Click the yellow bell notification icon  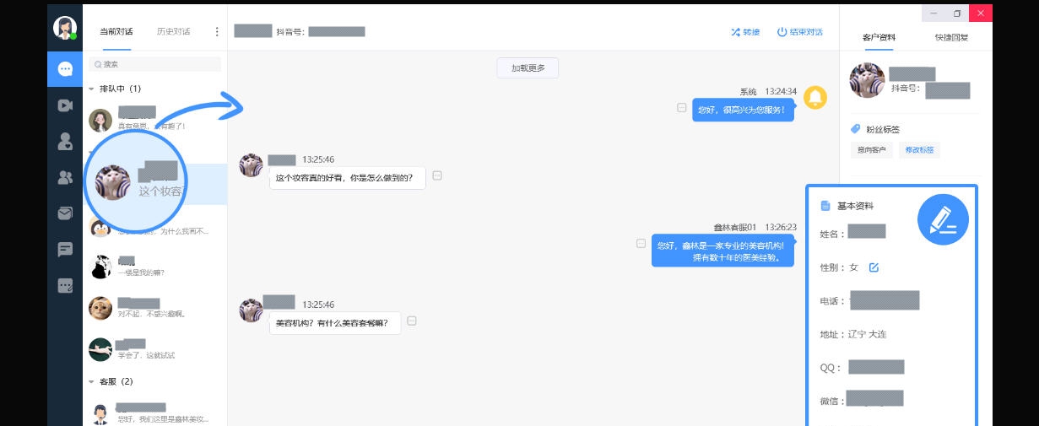click(x=815, y=98)
